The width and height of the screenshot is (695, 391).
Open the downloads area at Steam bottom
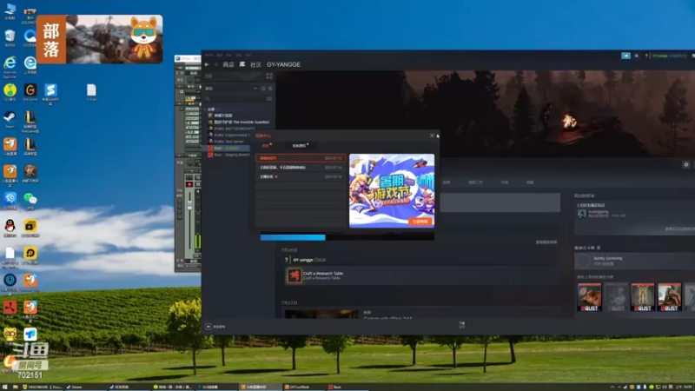click(461, 325)
